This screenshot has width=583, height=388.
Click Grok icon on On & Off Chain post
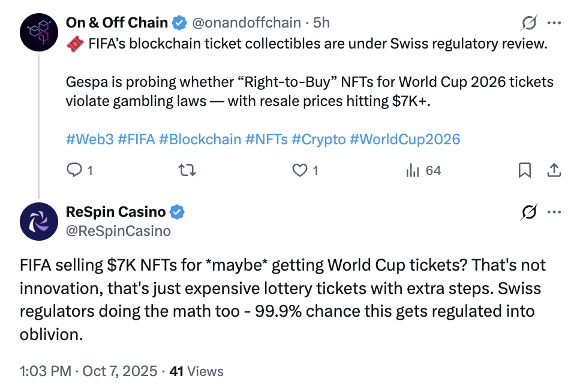tap(528, 23)
